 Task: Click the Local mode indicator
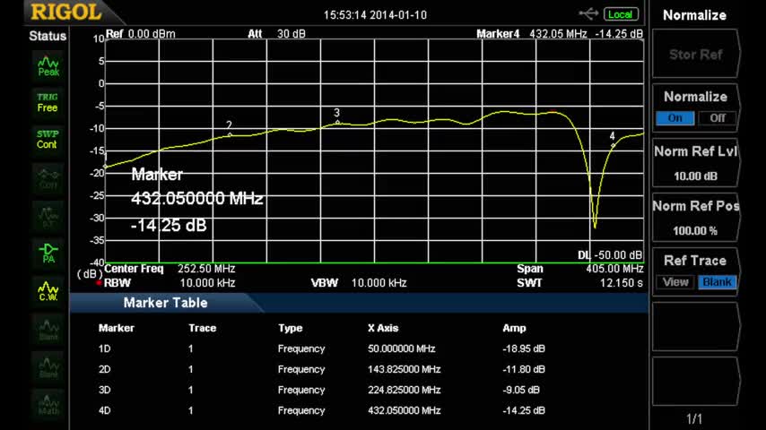click(621, 14)
